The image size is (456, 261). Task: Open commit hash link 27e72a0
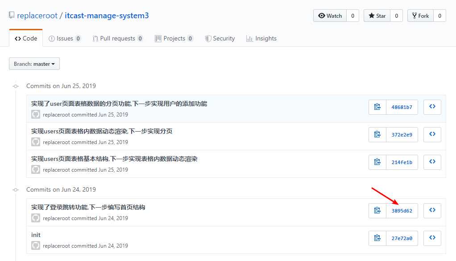(x=402, y=238)
